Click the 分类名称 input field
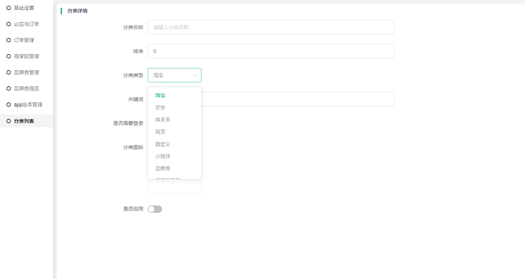Viewport: 525px width, 279px height. click(x=271, y=27)
